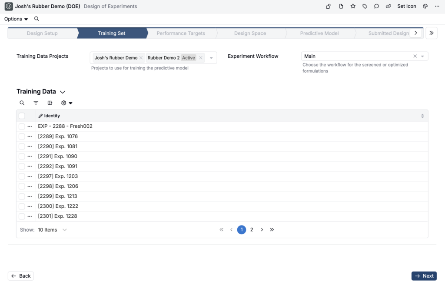This screenshot has height=292, width=445.
Task: Open row menu for [2289] Exp. 1076
Action: pos(30,136)
